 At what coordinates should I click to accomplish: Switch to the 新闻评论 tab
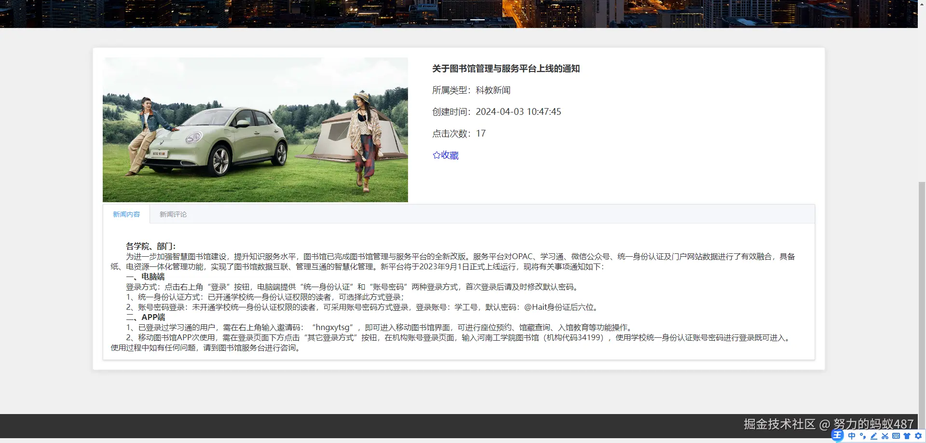click(173, 214)
